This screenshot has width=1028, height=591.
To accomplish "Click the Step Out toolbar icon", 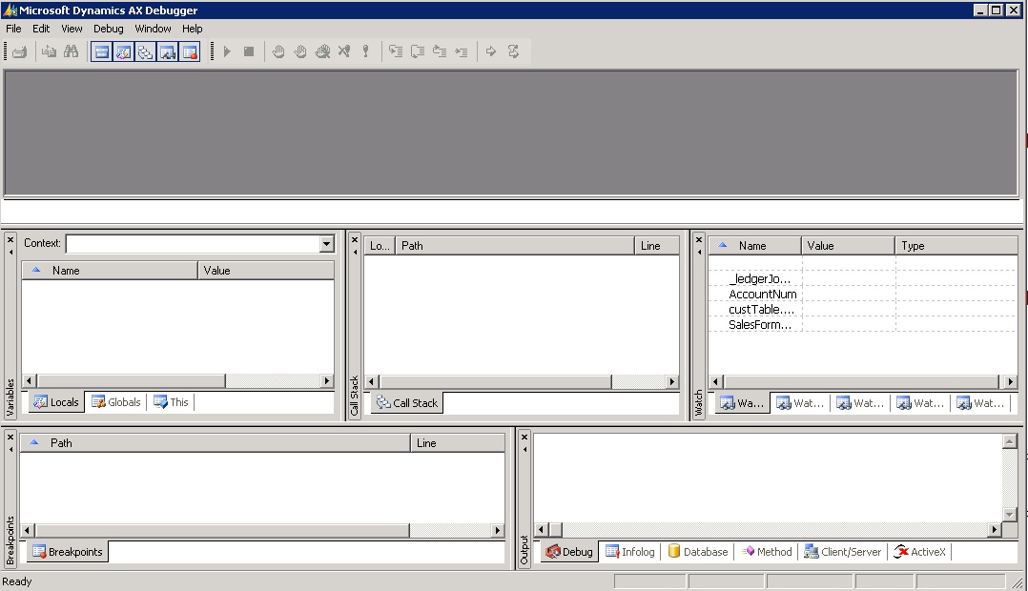I will coord(440,51).
